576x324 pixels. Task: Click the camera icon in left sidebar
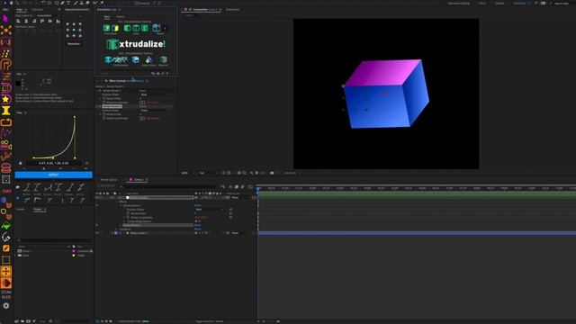[x=6, y=145]
